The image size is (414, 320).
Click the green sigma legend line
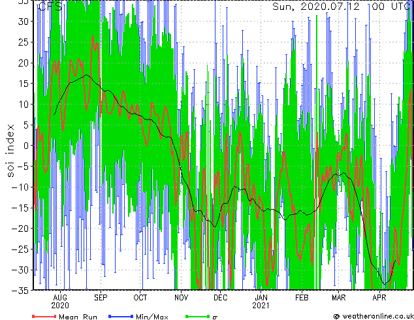(198, 316)
